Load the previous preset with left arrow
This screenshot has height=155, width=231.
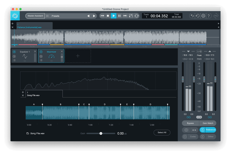[88, 16]
